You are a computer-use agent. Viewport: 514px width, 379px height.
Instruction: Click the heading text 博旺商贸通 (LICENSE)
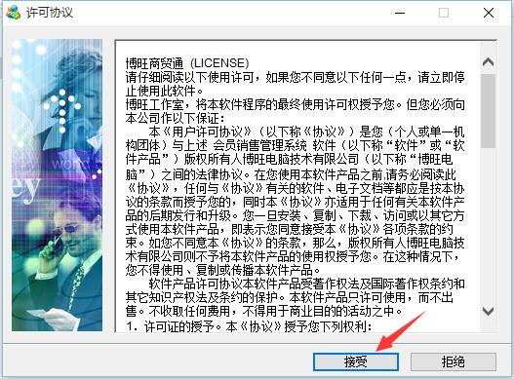pos(187,63)
